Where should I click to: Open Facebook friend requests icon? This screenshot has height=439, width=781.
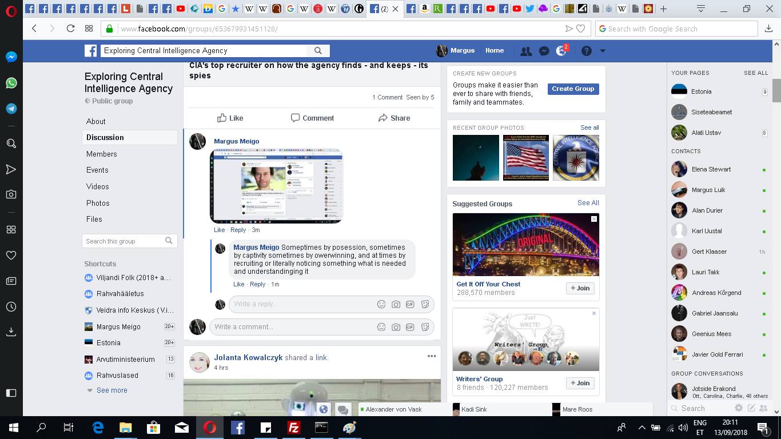coord(526,51)
